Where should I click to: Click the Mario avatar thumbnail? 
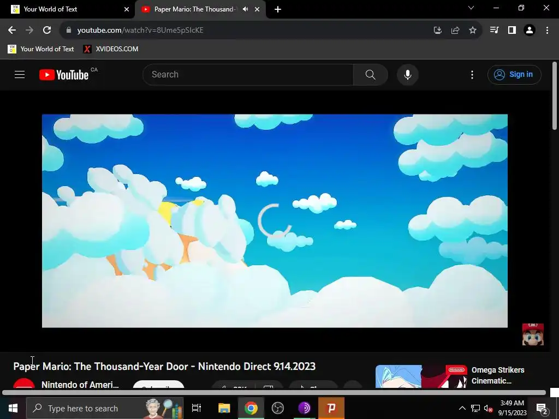[533, 334]
